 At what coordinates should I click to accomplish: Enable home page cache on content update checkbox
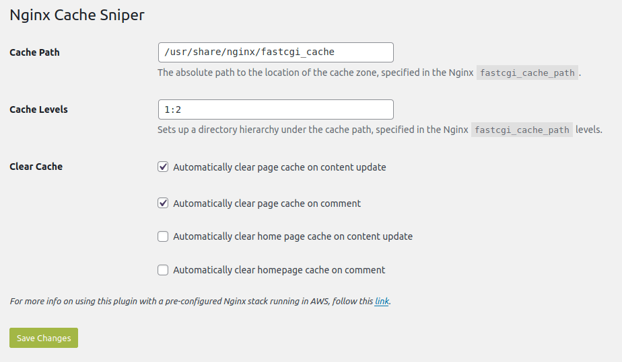tap(163, 236)
